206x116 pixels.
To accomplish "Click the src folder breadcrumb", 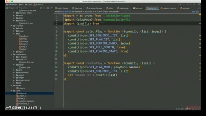I will (x=21, y=5).
